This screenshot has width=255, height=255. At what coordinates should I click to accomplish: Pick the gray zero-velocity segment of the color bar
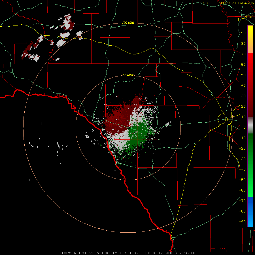(x=250, y=126)
